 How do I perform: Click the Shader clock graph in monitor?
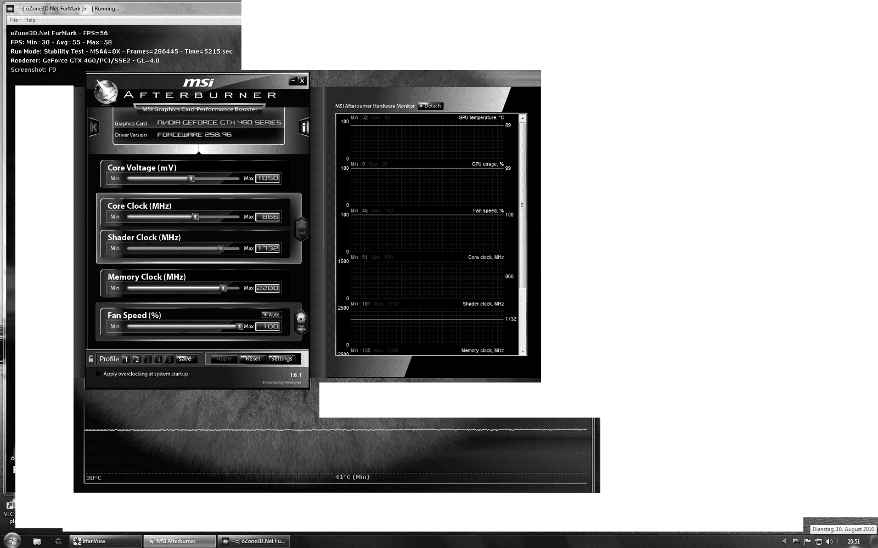[x=427, y=326]
